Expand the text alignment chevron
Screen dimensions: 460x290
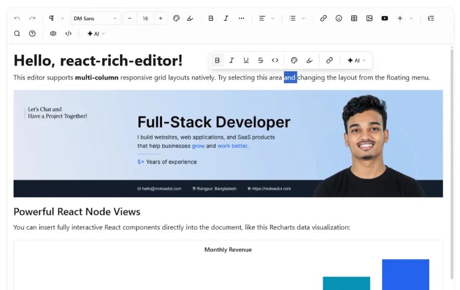tap(272, 18)
